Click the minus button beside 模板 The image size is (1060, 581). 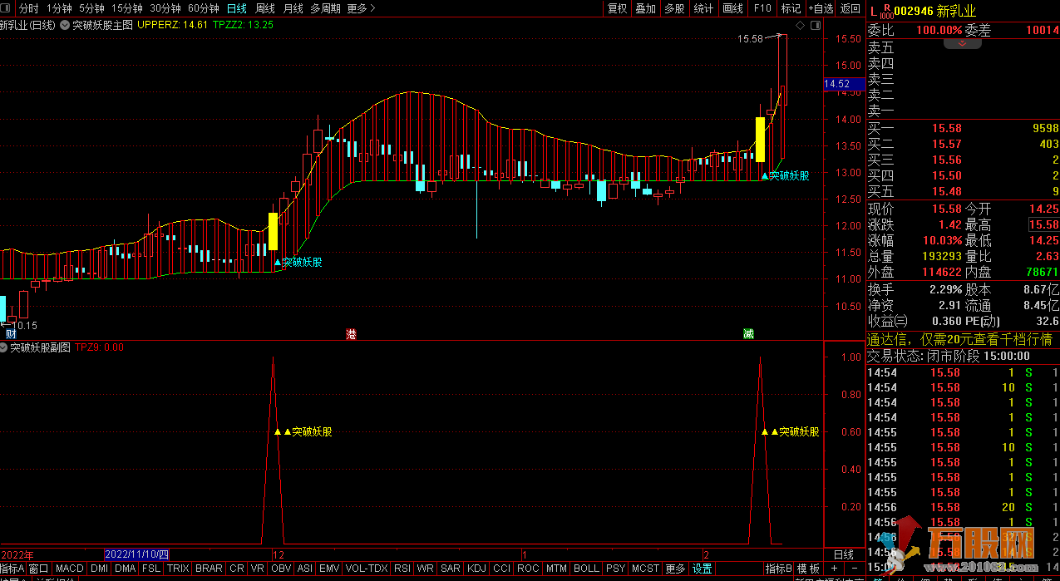(853, 569)
